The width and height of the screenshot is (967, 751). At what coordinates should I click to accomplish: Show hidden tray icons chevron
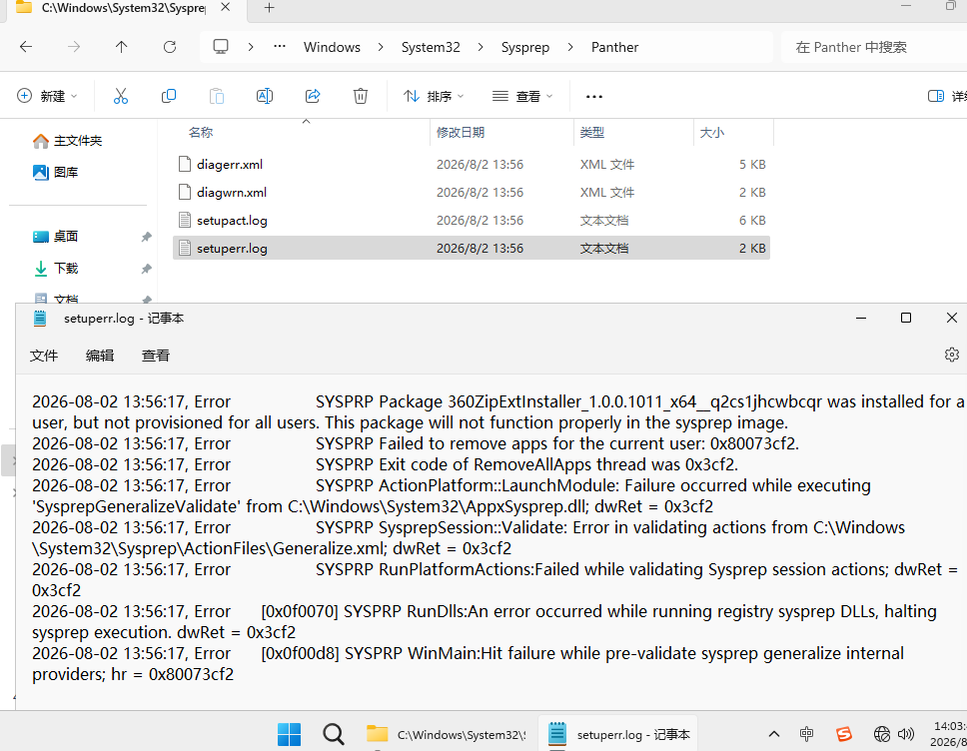pyautogui.click(x=774, y=734)
